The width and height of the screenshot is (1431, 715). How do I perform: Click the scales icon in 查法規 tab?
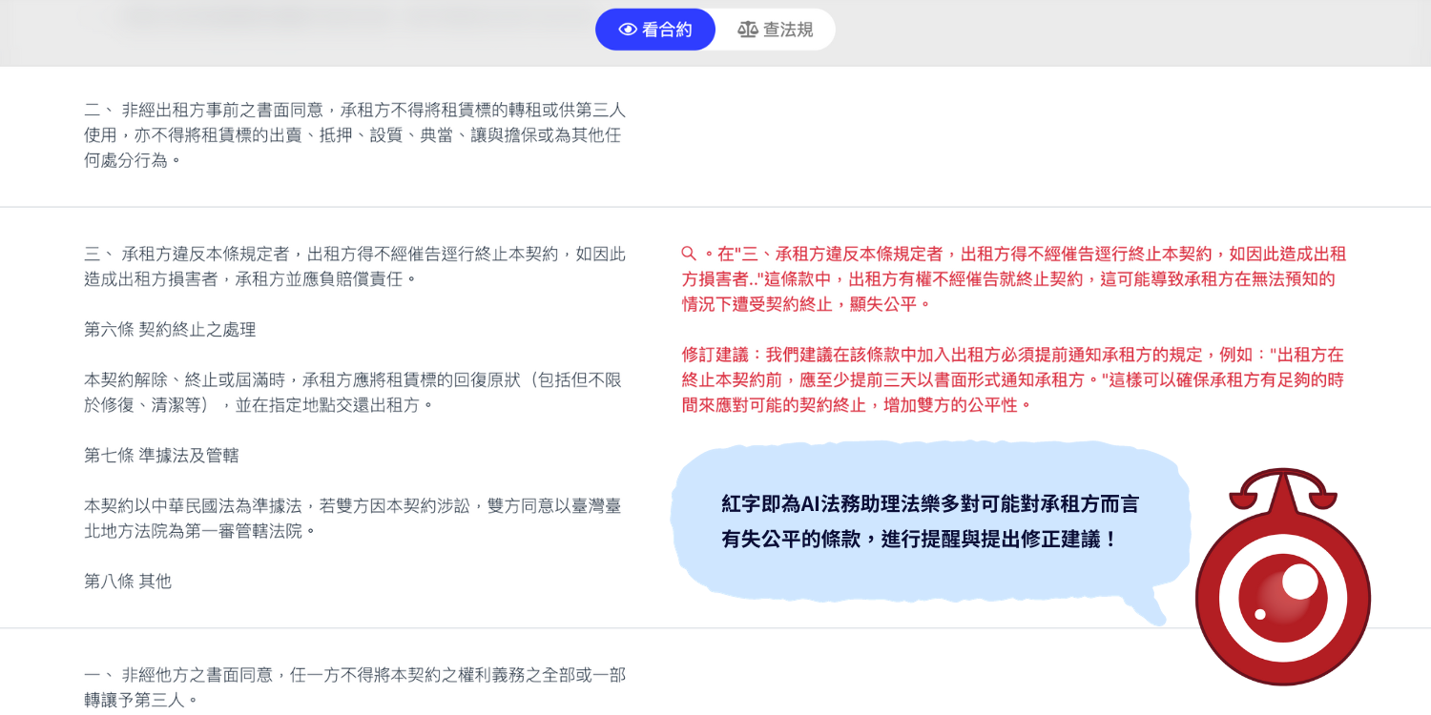click(x=748, y=30)
